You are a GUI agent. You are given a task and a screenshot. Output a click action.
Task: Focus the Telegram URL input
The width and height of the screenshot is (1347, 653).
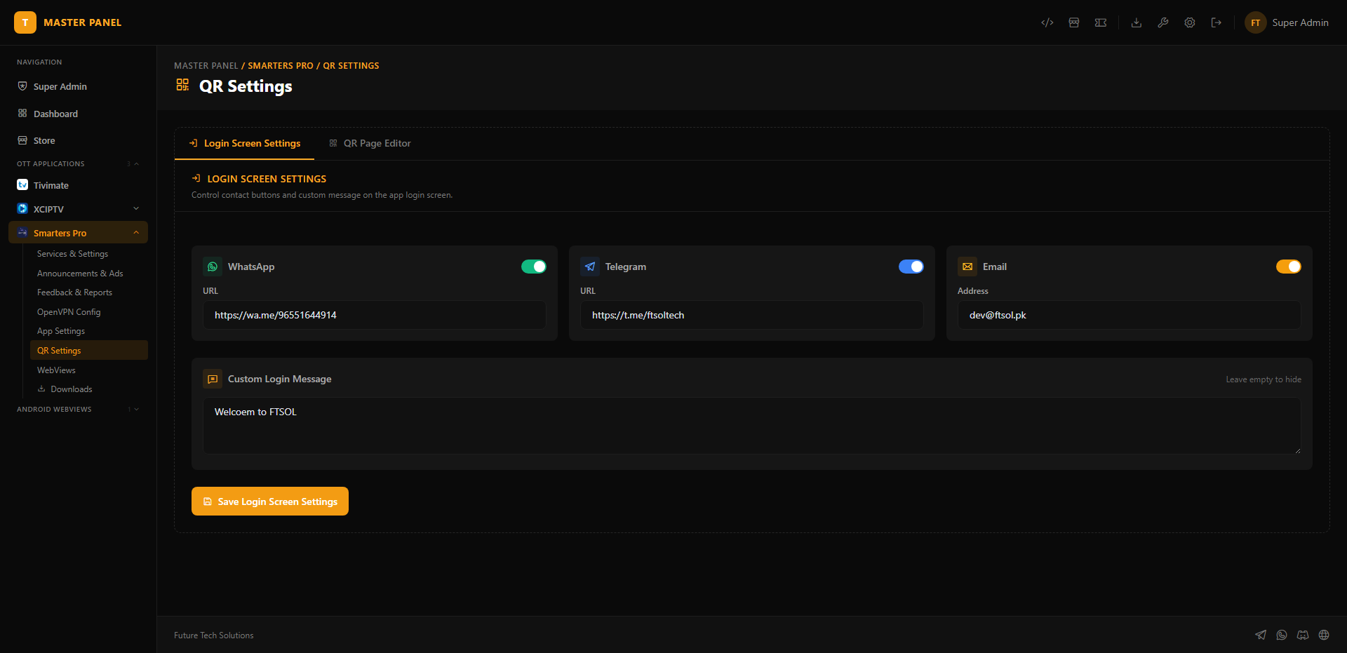click(x=752, y=315)
